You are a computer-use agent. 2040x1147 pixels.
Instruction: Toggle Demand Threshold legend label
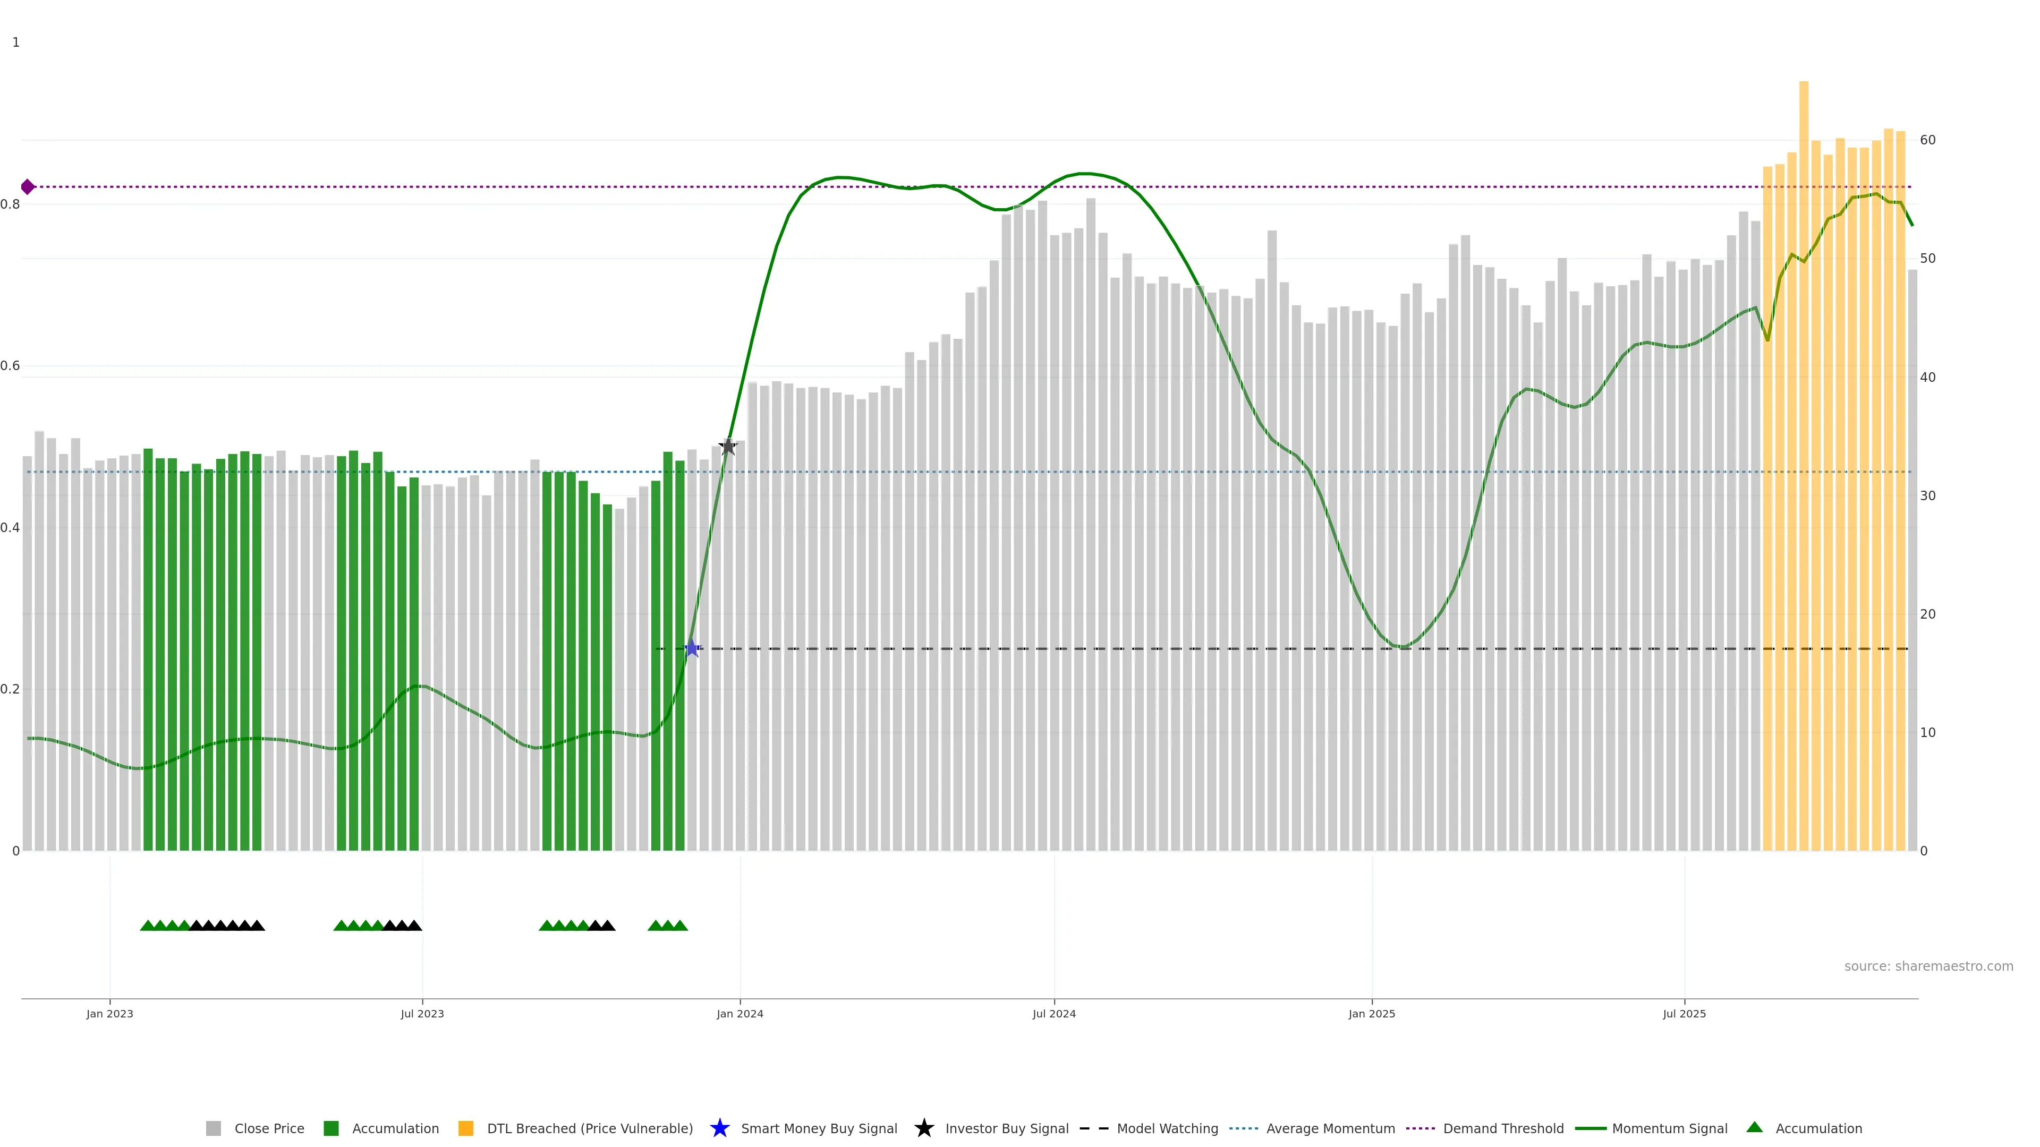click(1502, 1128)
